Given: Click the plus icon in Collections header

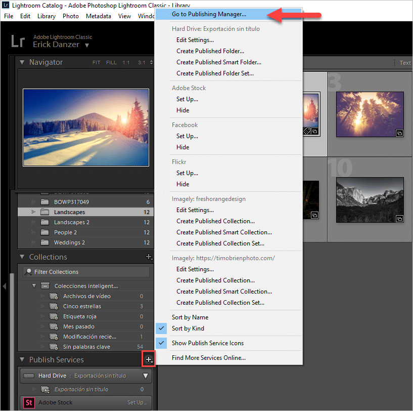Looking at the screenshot, I should (149, 257).
